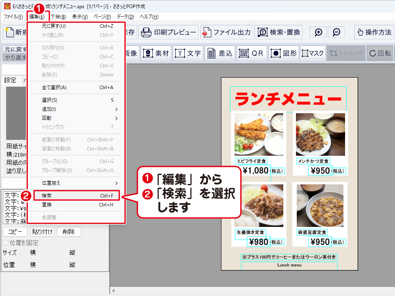Open ファイル出力 file export tool
Viewport: 395px width, 296px height.
pyautogui.click(x=226, y=32)
